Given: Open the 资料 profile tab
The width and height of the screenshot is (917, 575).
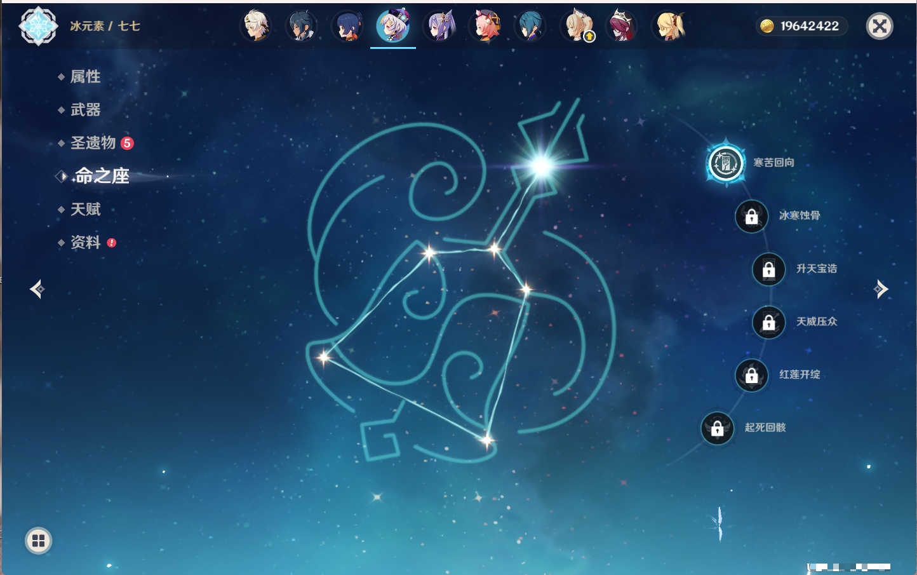Looking at the screenshot, I should (x=85, y=242).
